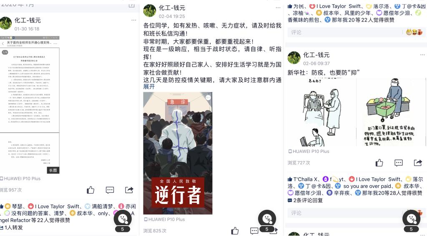The width and height of the screenshot is (427, 236).
Task: Open more options for 02-06 post
Action: click(x=422, y=55)
